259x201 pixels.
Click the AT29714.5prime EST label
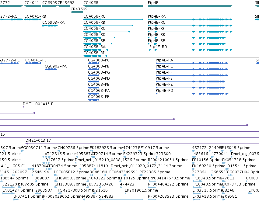107,154
